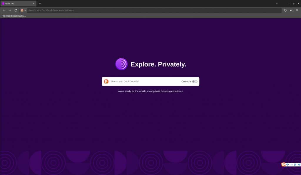Click the Sogou S logo icon
This screenshot has width=301, height=175.
283,164
